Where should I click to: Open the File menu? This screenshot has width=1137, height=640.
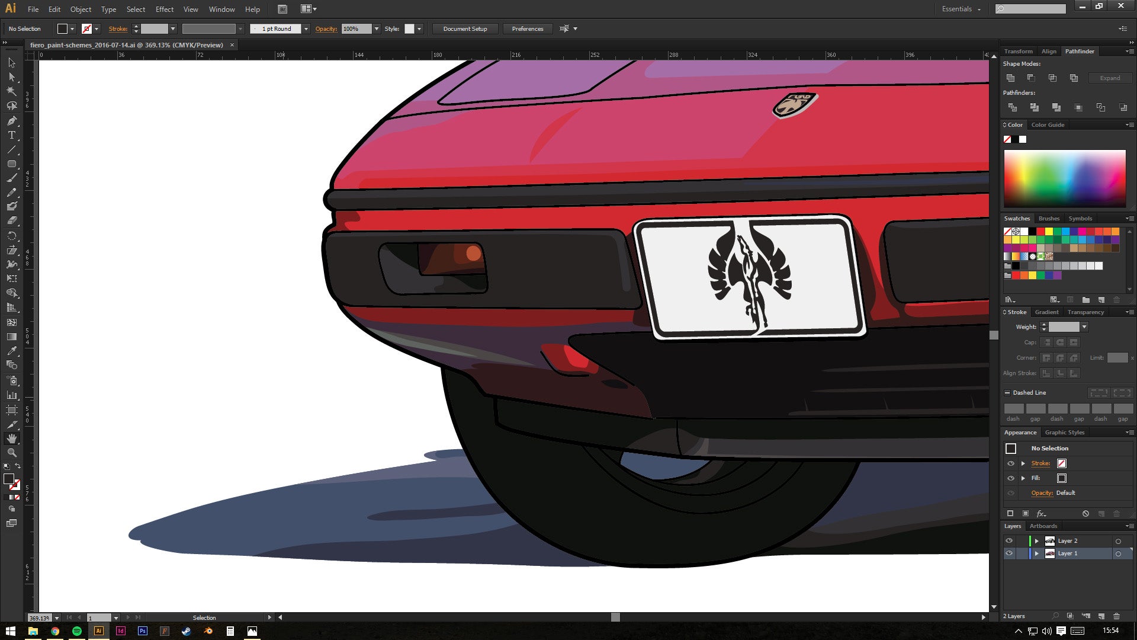33,9
